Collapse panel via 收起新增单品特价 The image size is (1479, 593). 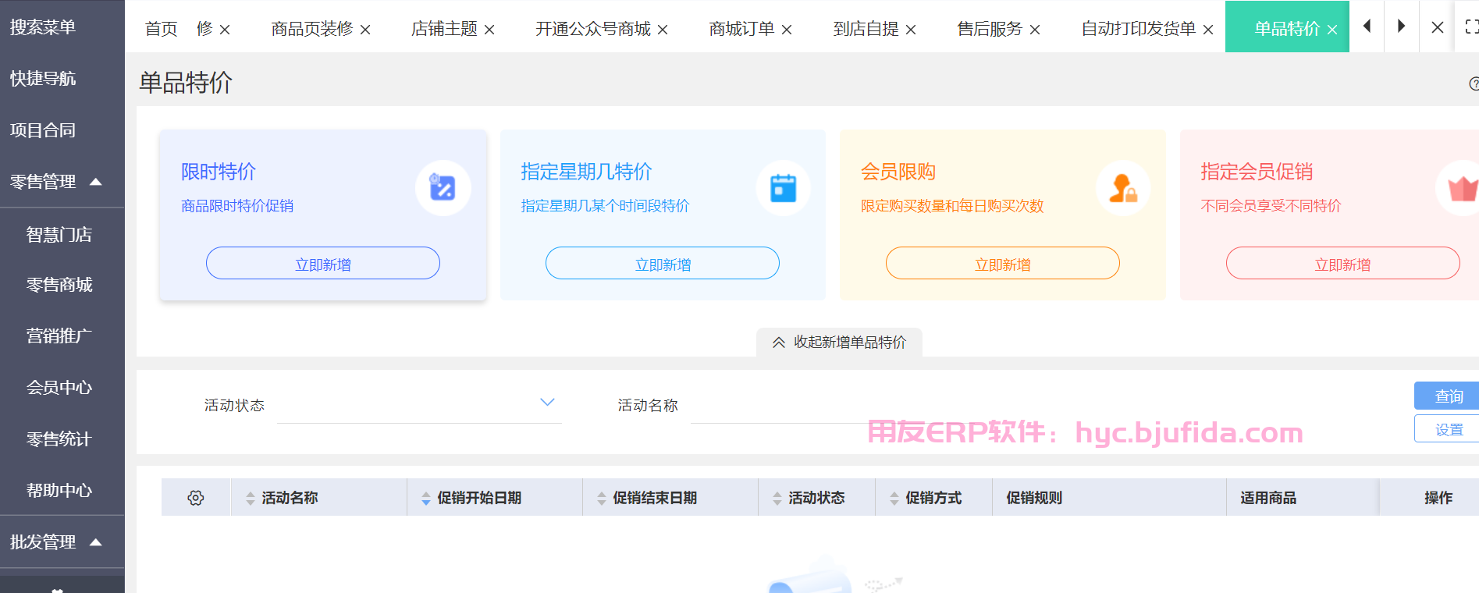(x=839, y=343)
